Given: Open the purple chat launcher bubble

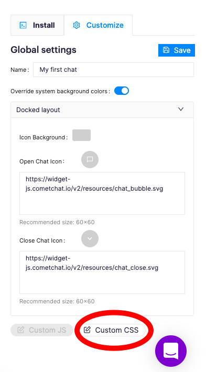Looking at the screenshot, I should point(171,351).
